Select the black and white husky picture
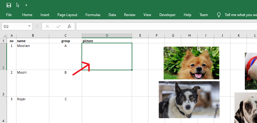Image resolution: width=257 pixels, height=123 pixels. click(x=189, y=100)
